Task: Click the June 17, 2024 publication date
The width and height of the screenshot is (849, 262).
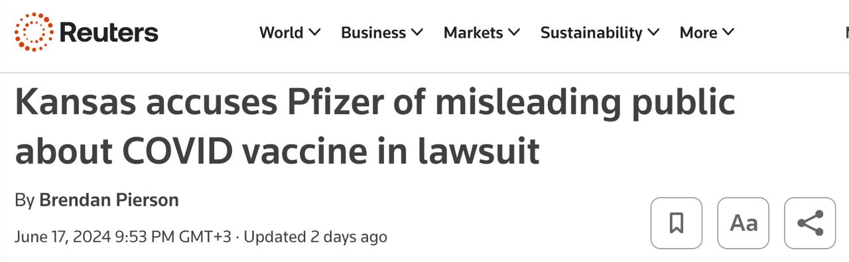Action: point(123,236)
